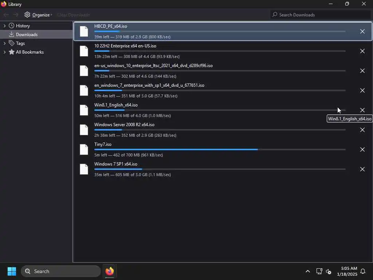Click the taskbar Search box
This screenshot has height=280, width=373.
[x=61, y=271]
